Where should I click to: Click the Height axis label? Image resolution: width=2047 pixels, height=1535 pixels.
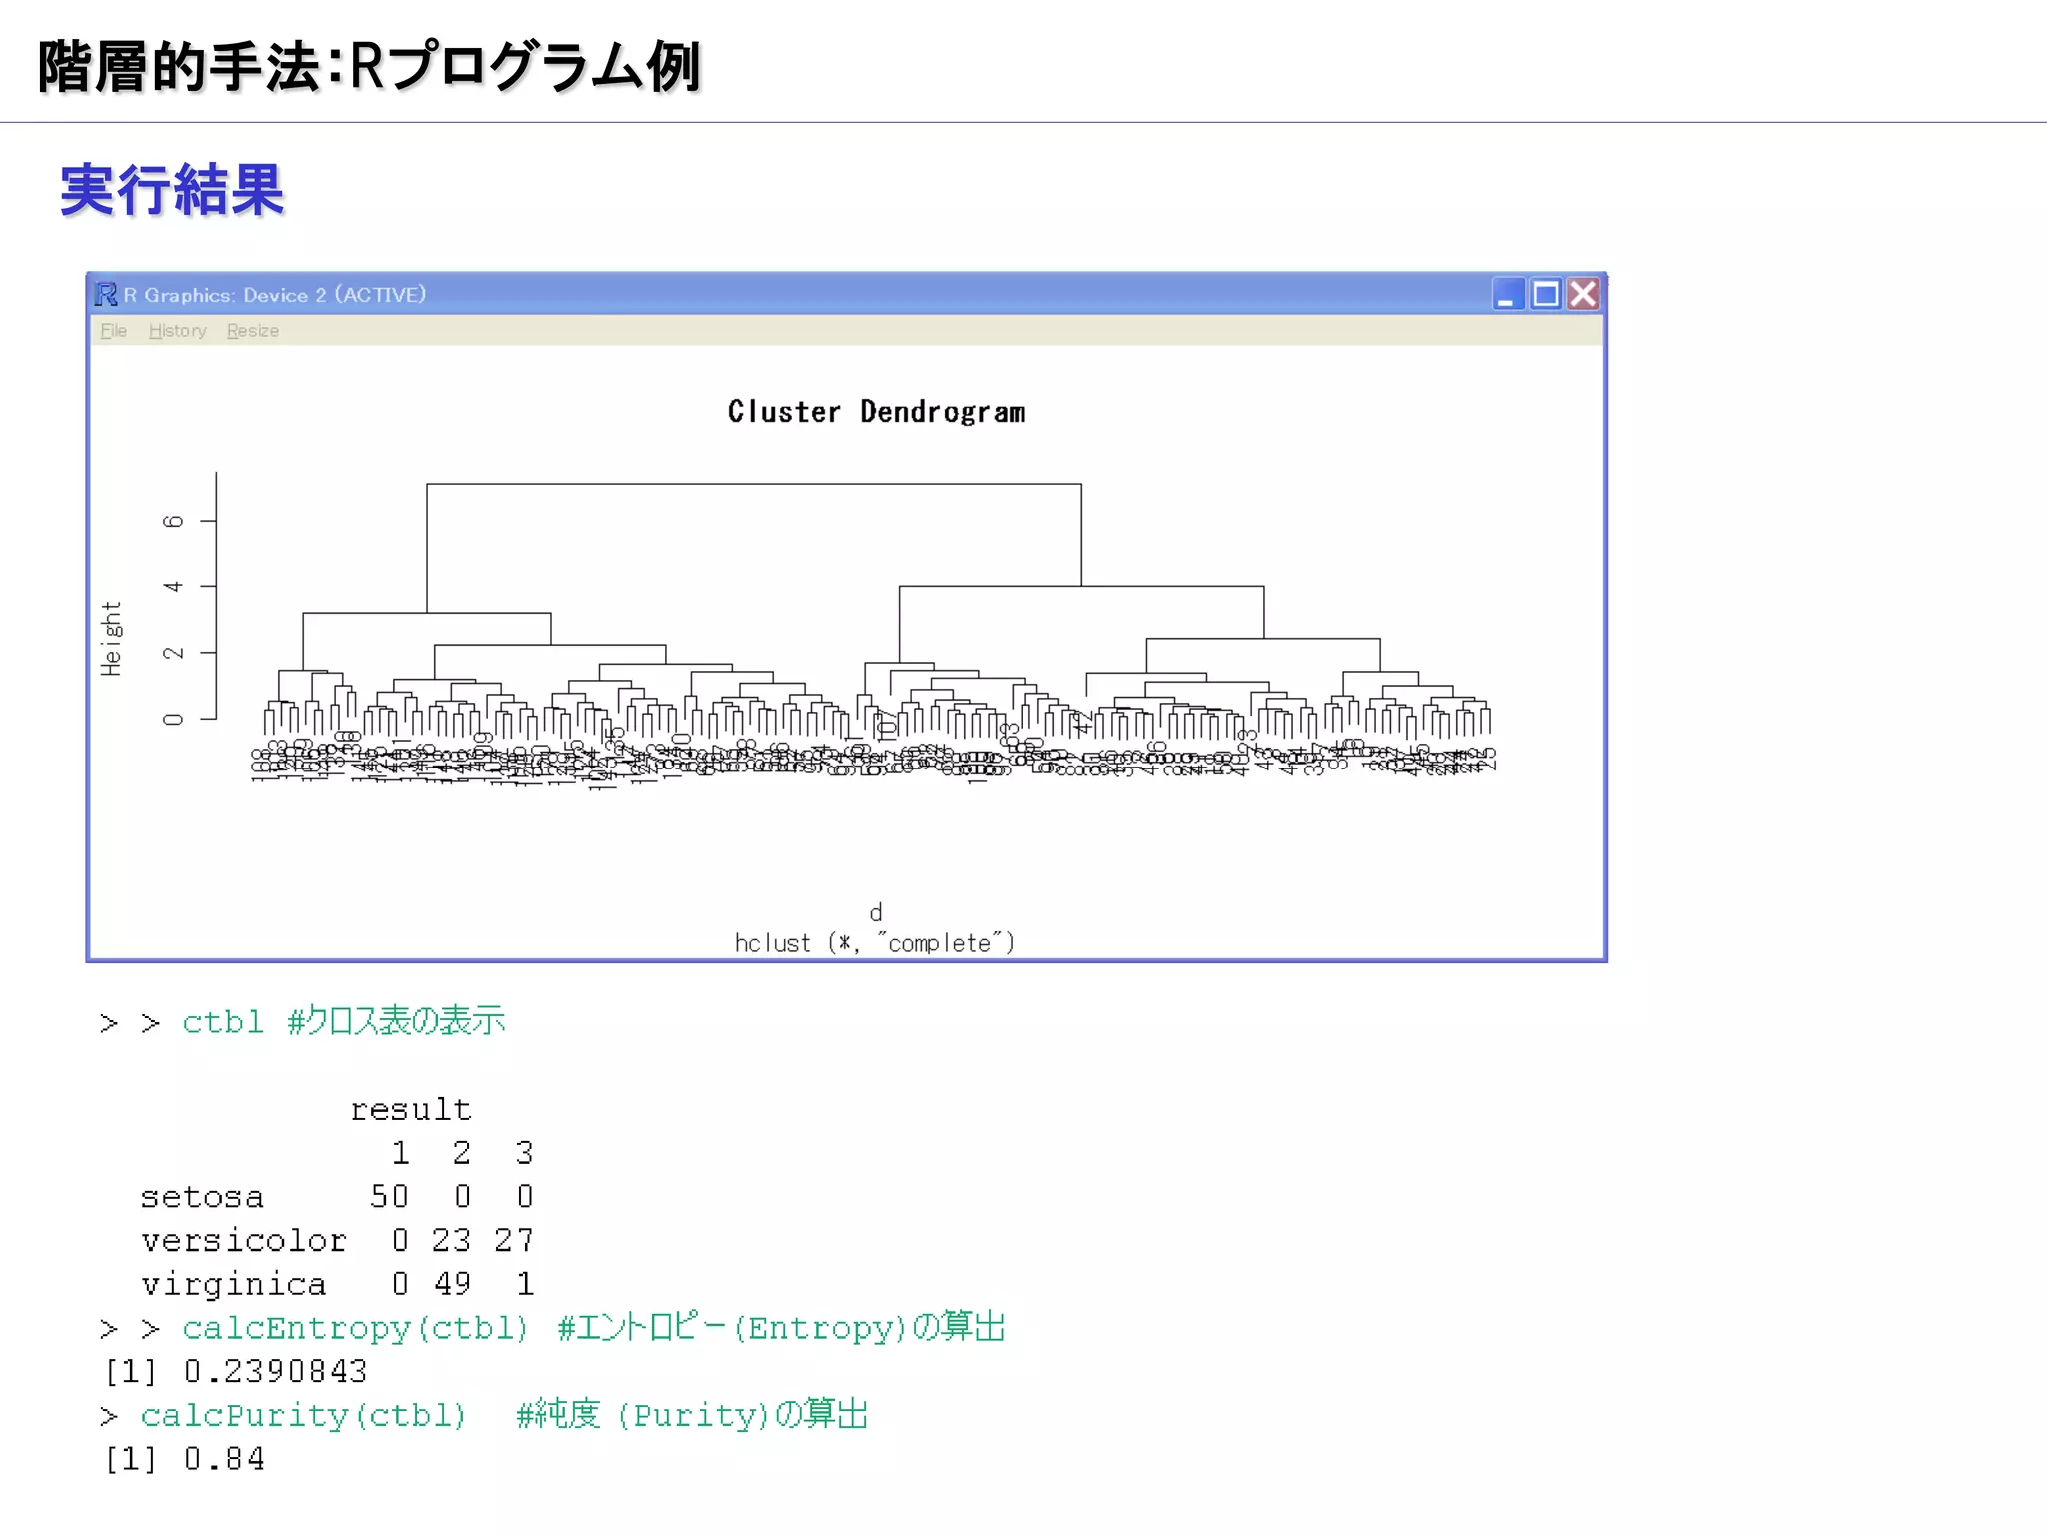pos(111,639)
